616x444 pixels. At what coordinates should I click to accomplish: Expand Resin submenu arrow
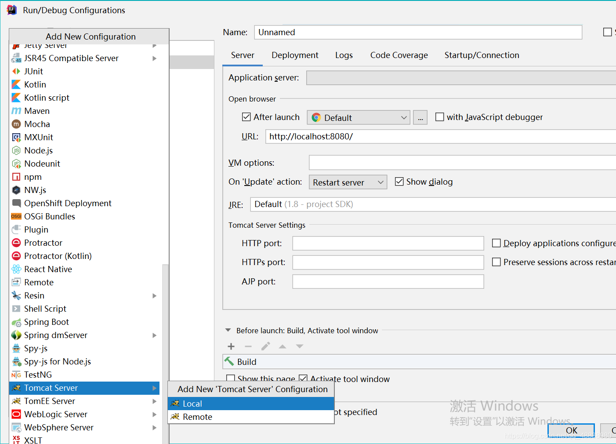coord(155,295)
